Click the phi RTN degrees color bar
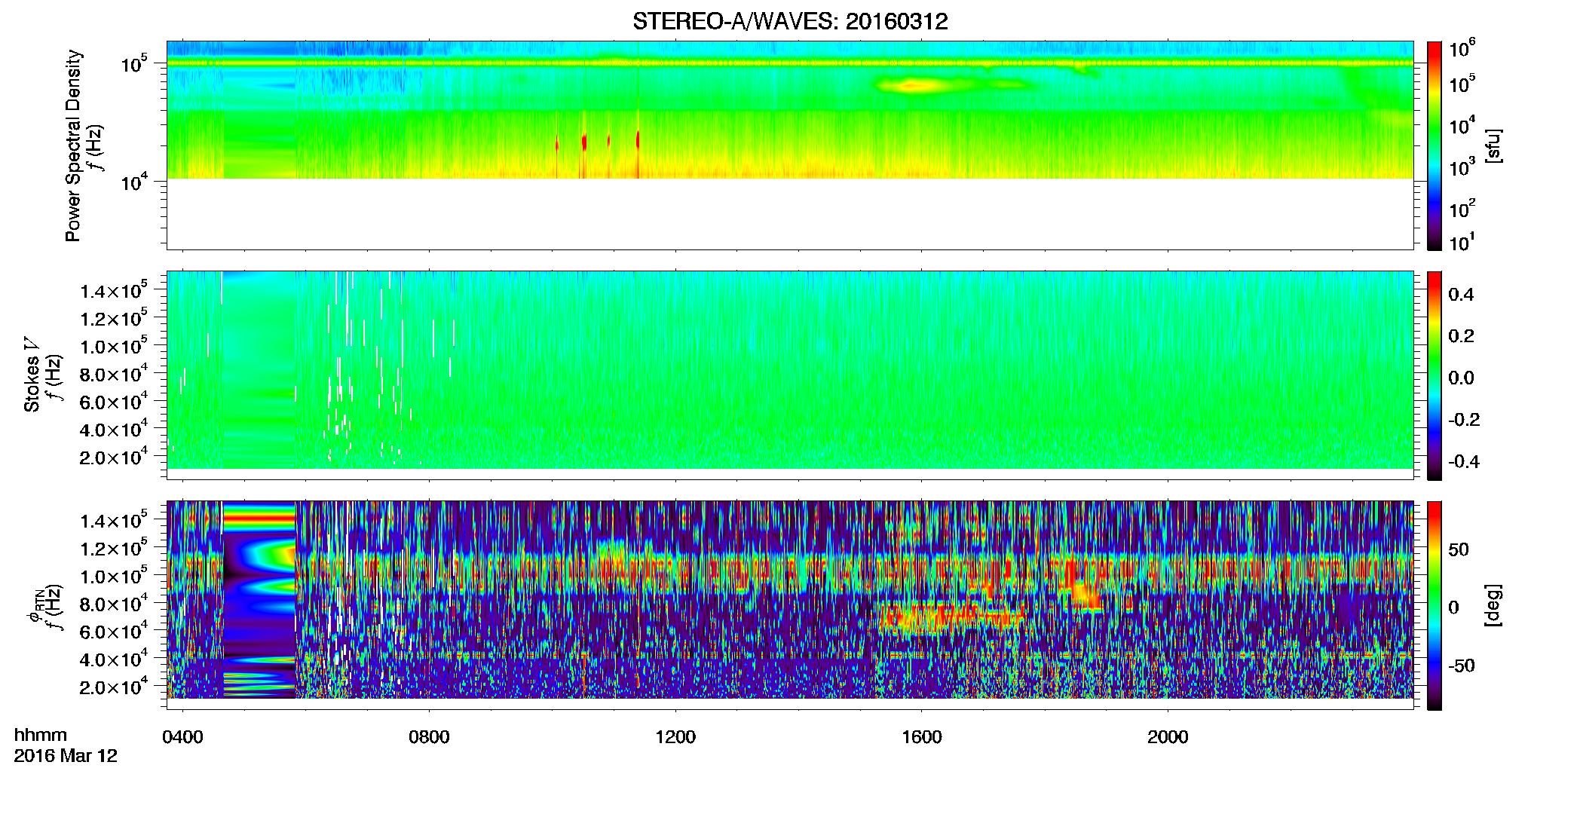The width and height of the screenshot is (1580, 814). tap(1435, 605)
